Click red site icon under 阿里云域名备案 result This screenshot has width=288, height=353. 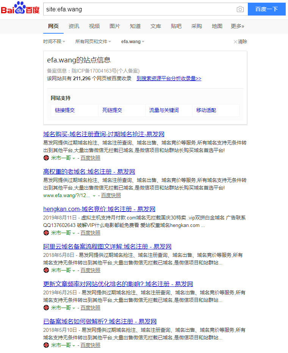coord(46,270)
